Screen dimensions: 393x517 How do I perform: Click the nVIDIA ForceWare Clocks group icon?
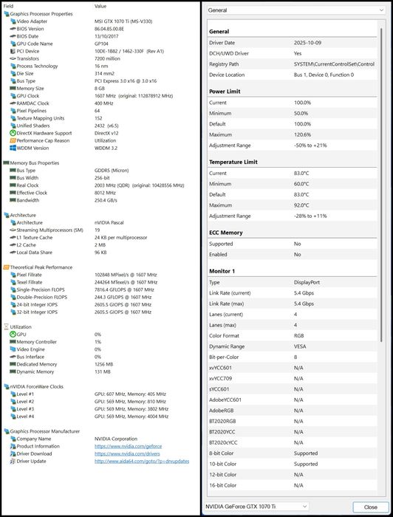click(6, 386)
